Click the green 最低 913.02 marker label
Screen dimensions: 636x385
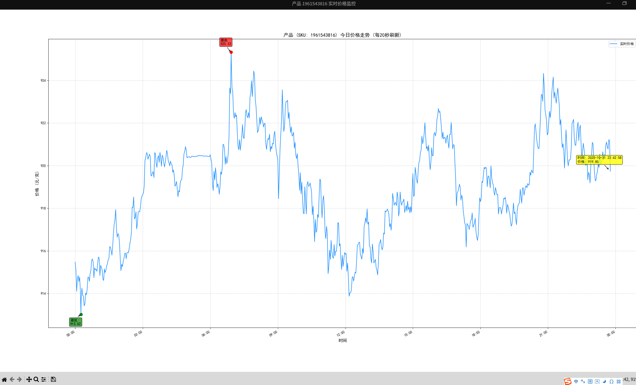(75, 322)
